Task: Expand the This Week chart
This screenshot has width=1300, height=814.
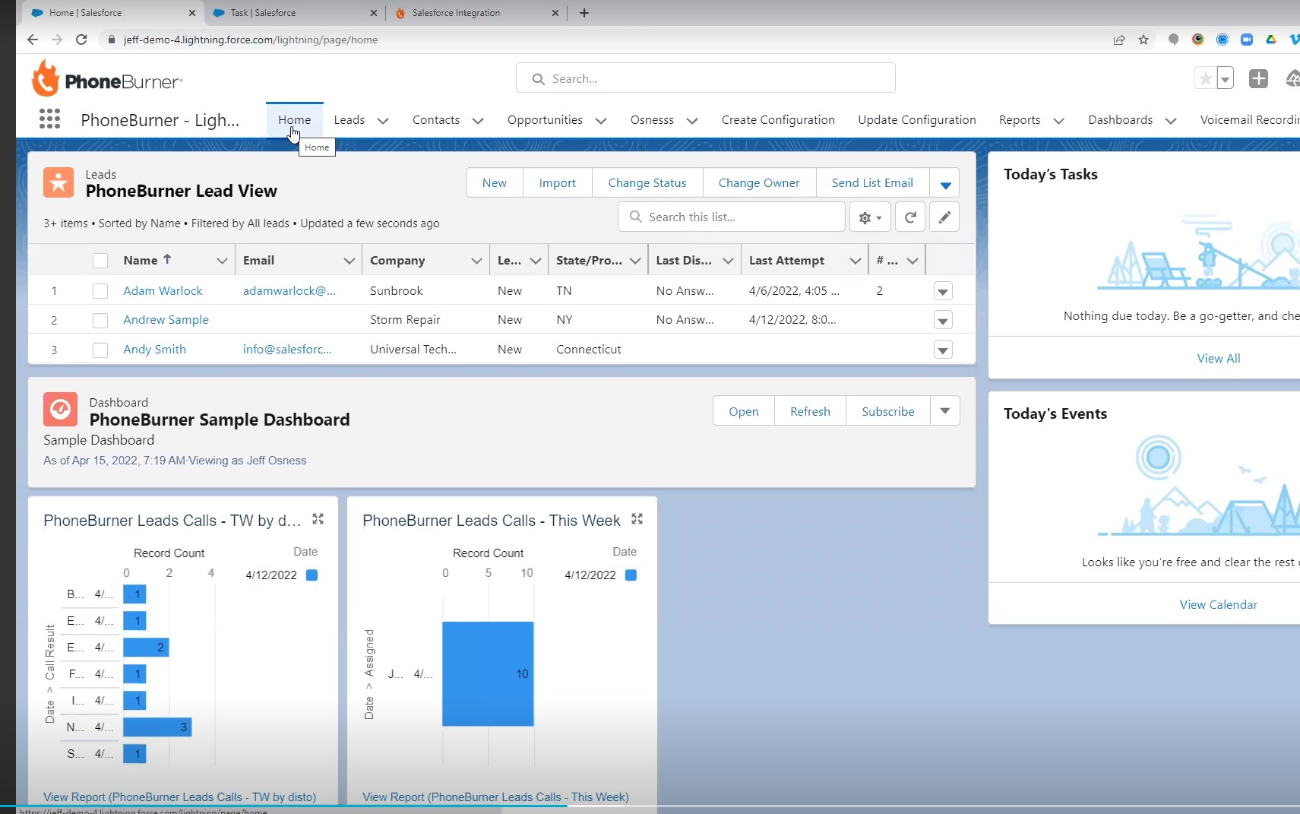Action: pyautogui.click(x=637, y=519)
